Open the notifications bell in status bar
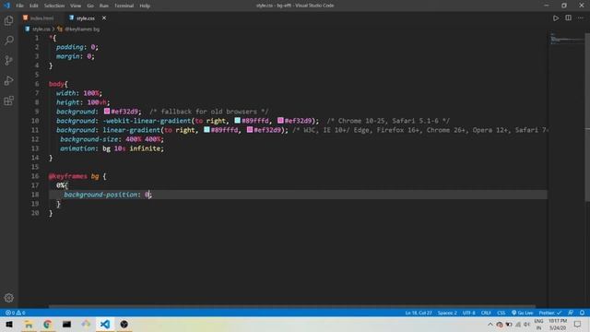This screenshot has height=332, width=590. (x=582, y=313)
